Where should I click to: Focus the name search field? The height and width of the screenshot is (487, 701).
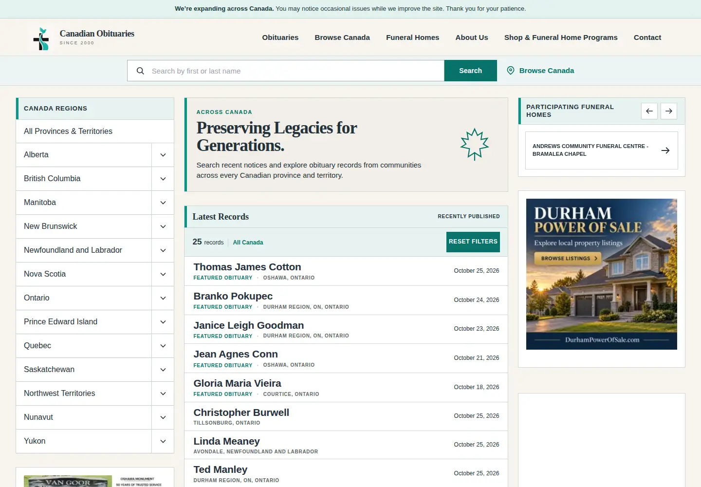pos(286,71)
